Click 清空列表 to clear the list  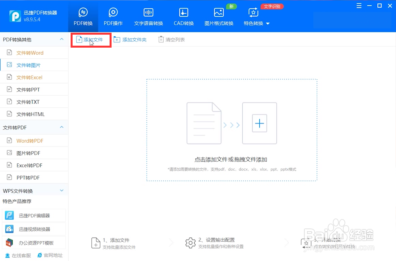click(171, 39)
